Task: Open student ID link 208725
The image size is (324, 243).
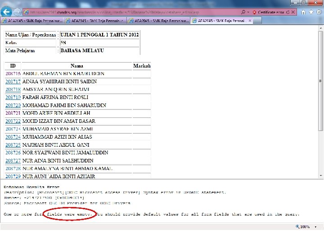Action: (13, 145)
